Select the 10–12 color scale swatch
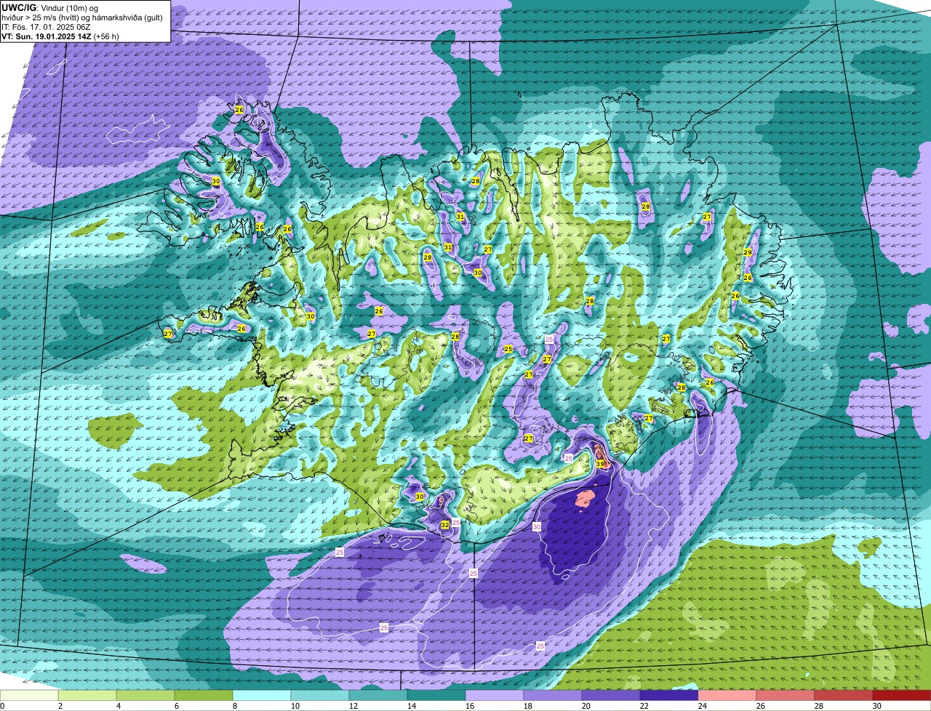 (320, 696)
